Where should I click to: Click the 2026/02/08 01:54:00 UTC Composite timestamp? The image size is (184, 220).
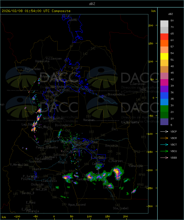(x=36, y=11)
